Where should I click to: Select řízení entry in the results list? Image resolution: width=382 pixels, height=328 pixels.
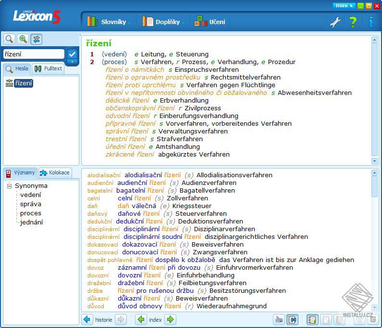tap(24, 83)
